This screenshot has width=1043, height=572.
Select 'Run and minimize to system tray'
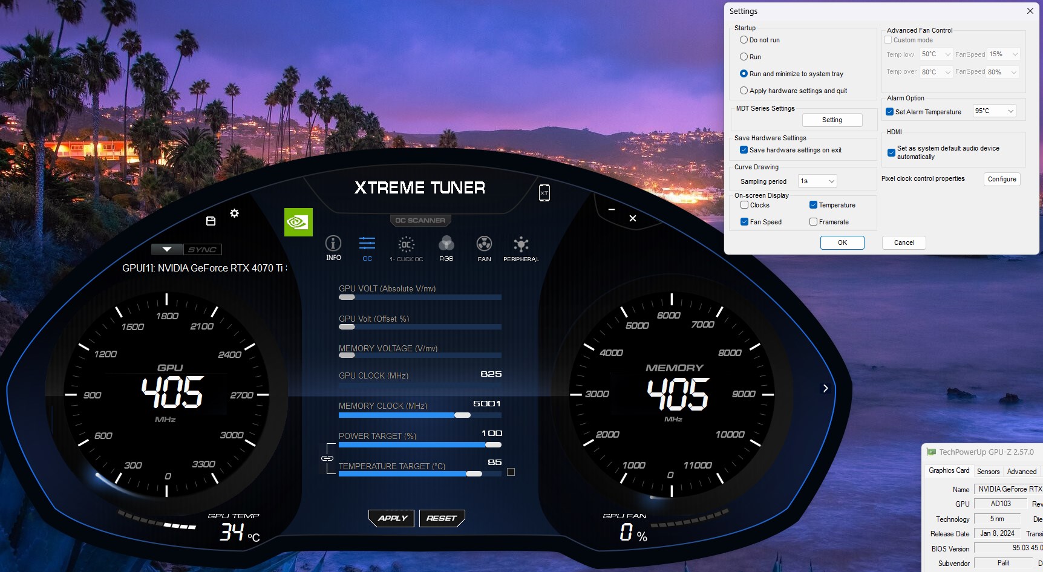[744, 74]
